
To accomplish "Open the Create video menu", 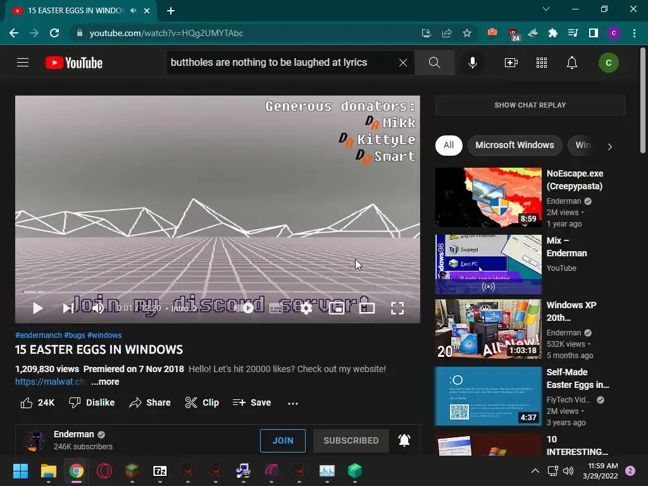I will click(511, 63).
